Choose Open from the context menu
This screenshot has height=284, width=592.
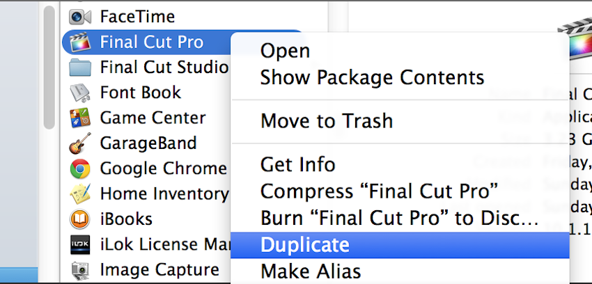[285, 51]
